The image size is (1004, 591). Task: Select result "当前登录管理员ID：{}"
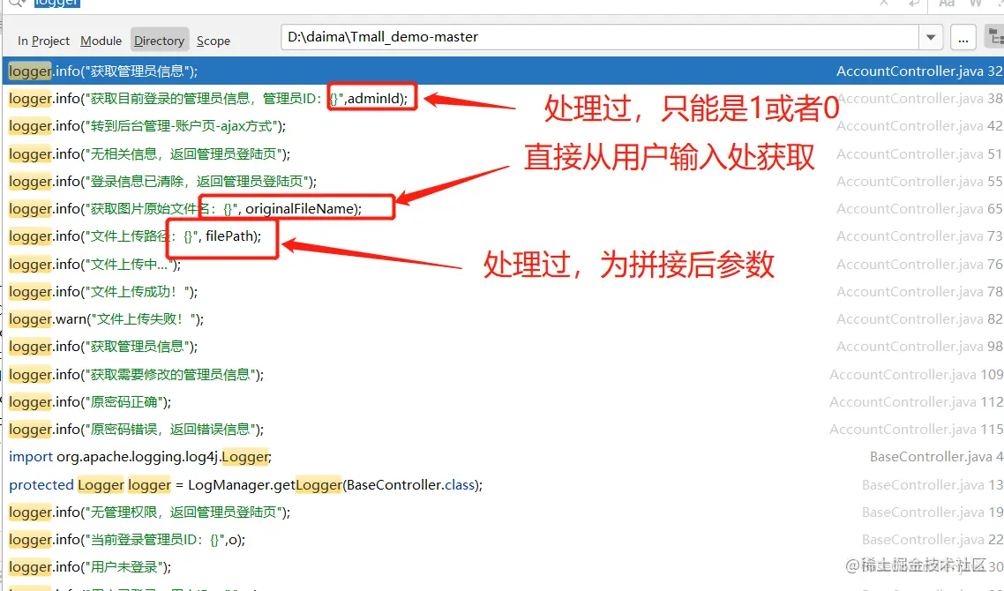[503, 541]
